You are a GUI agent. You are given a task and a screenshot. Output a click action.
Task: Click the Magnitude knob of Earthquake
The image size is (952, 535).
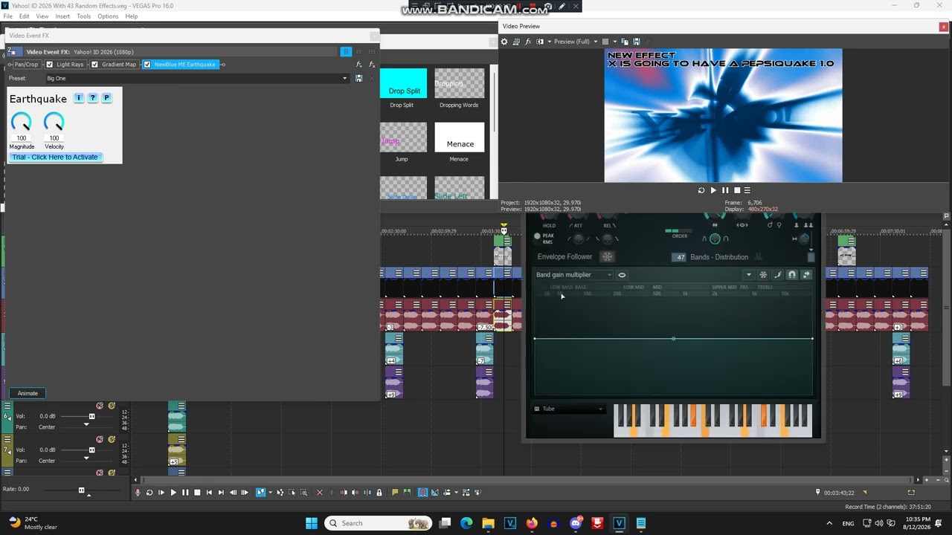[x=22, y=123]
